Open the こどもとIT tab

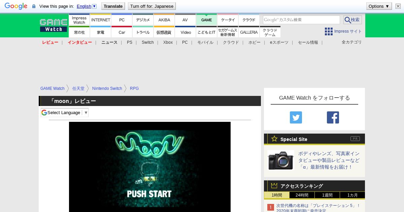point(206,32)
